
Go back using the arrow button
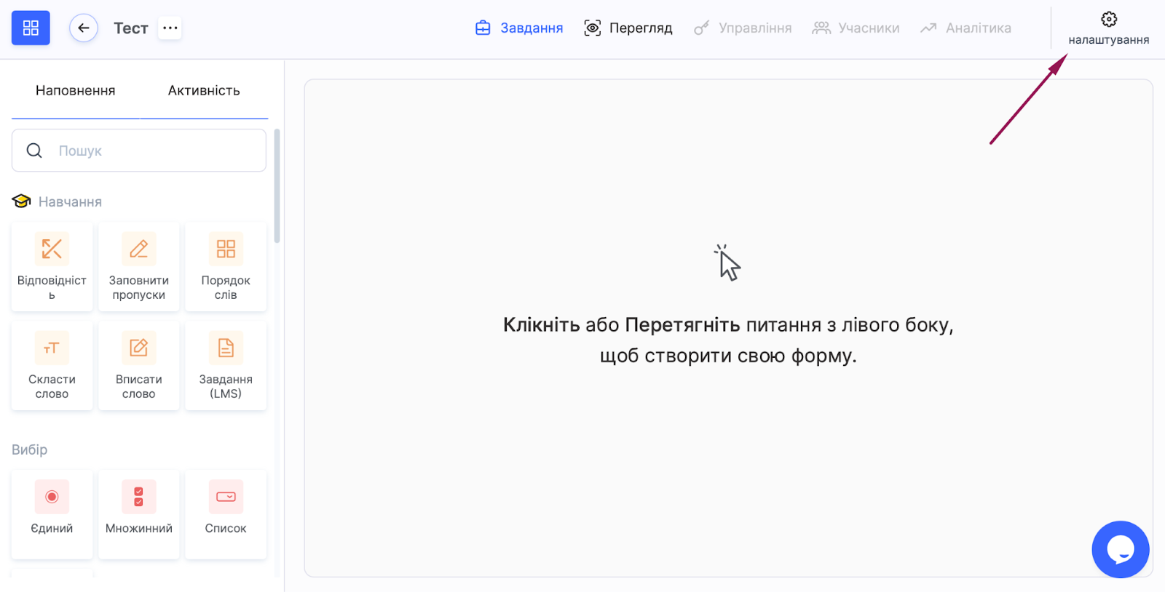click(84, 28)
